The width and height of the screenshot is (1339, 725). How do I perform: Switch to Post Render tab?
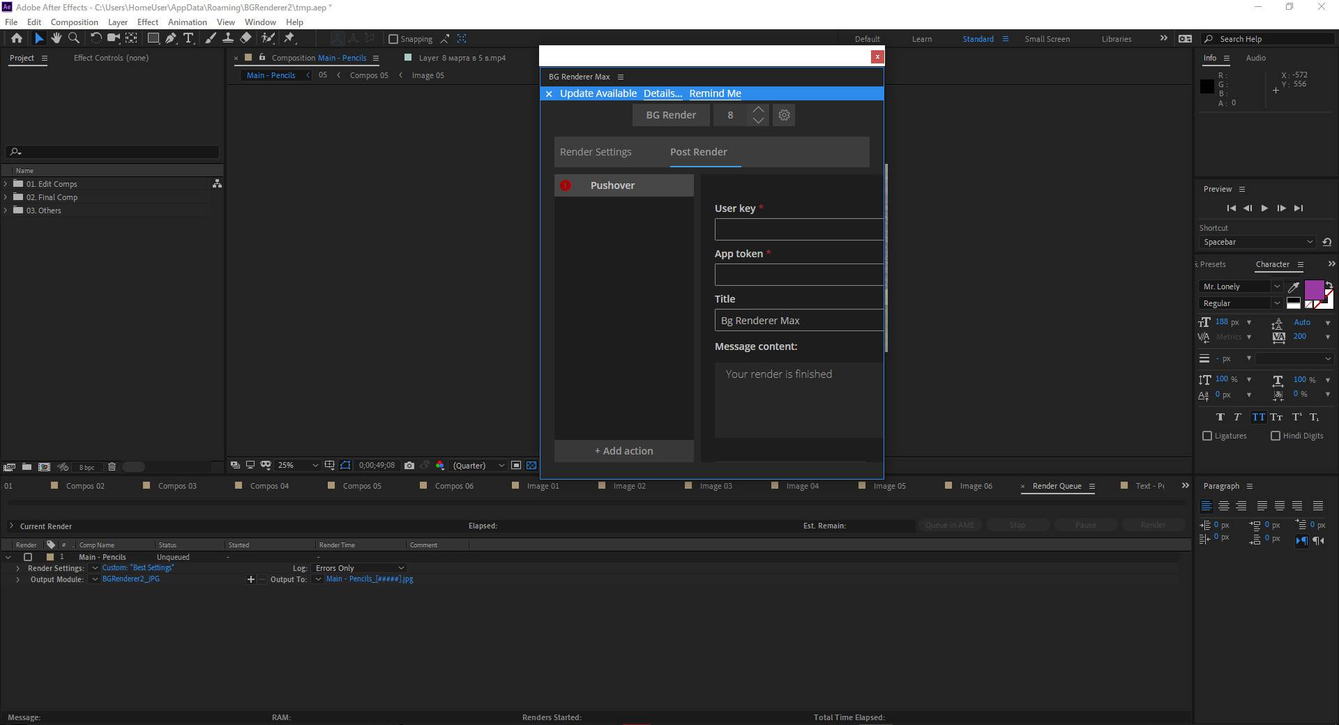(x=698, y=152)
